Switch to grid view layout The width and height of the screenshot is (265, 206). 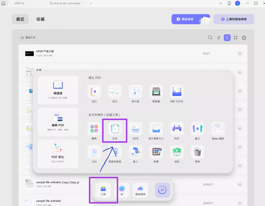235,38
